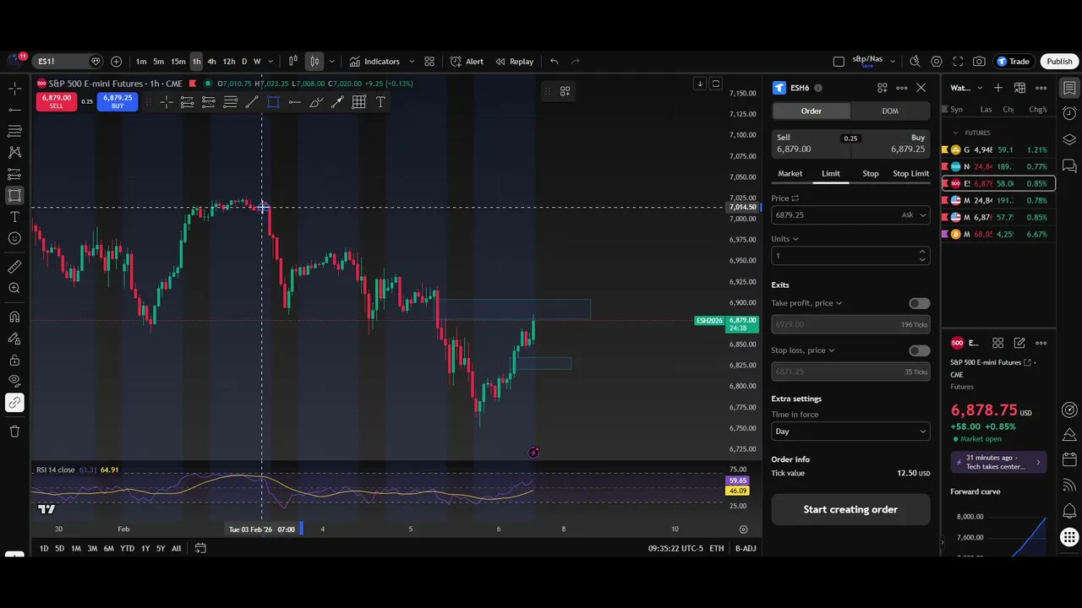
Task: Toggle stay in drawing mode
Action: coord(14,339)
